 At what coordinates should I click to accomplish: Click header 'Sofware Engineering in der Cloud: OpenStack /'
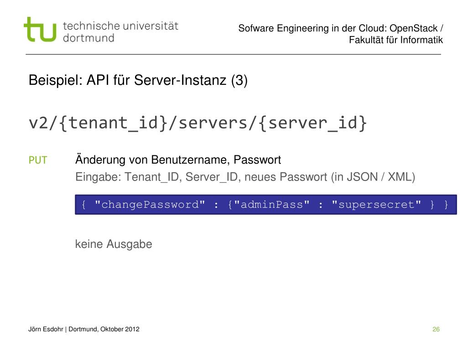(341, 28)
